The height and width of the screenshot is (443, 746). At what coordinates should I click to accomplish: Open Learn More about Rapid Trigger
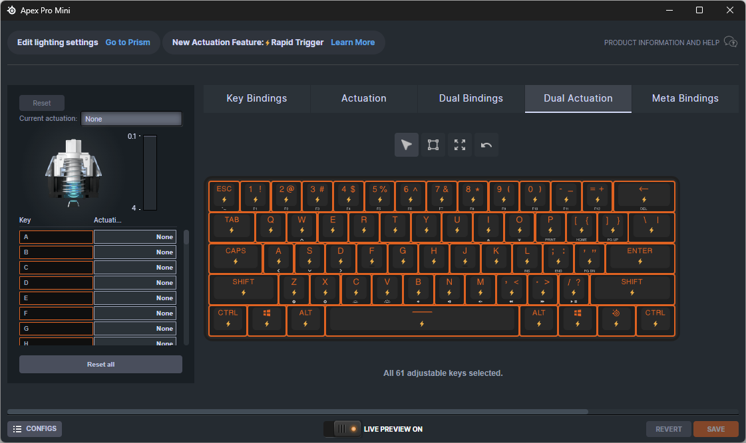(353, 43)
